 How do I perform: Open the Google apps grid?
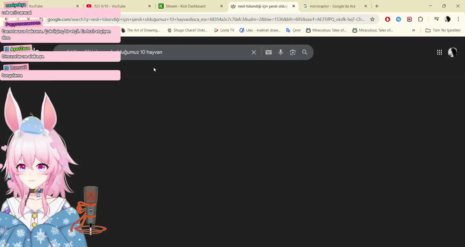coord(439,52)
